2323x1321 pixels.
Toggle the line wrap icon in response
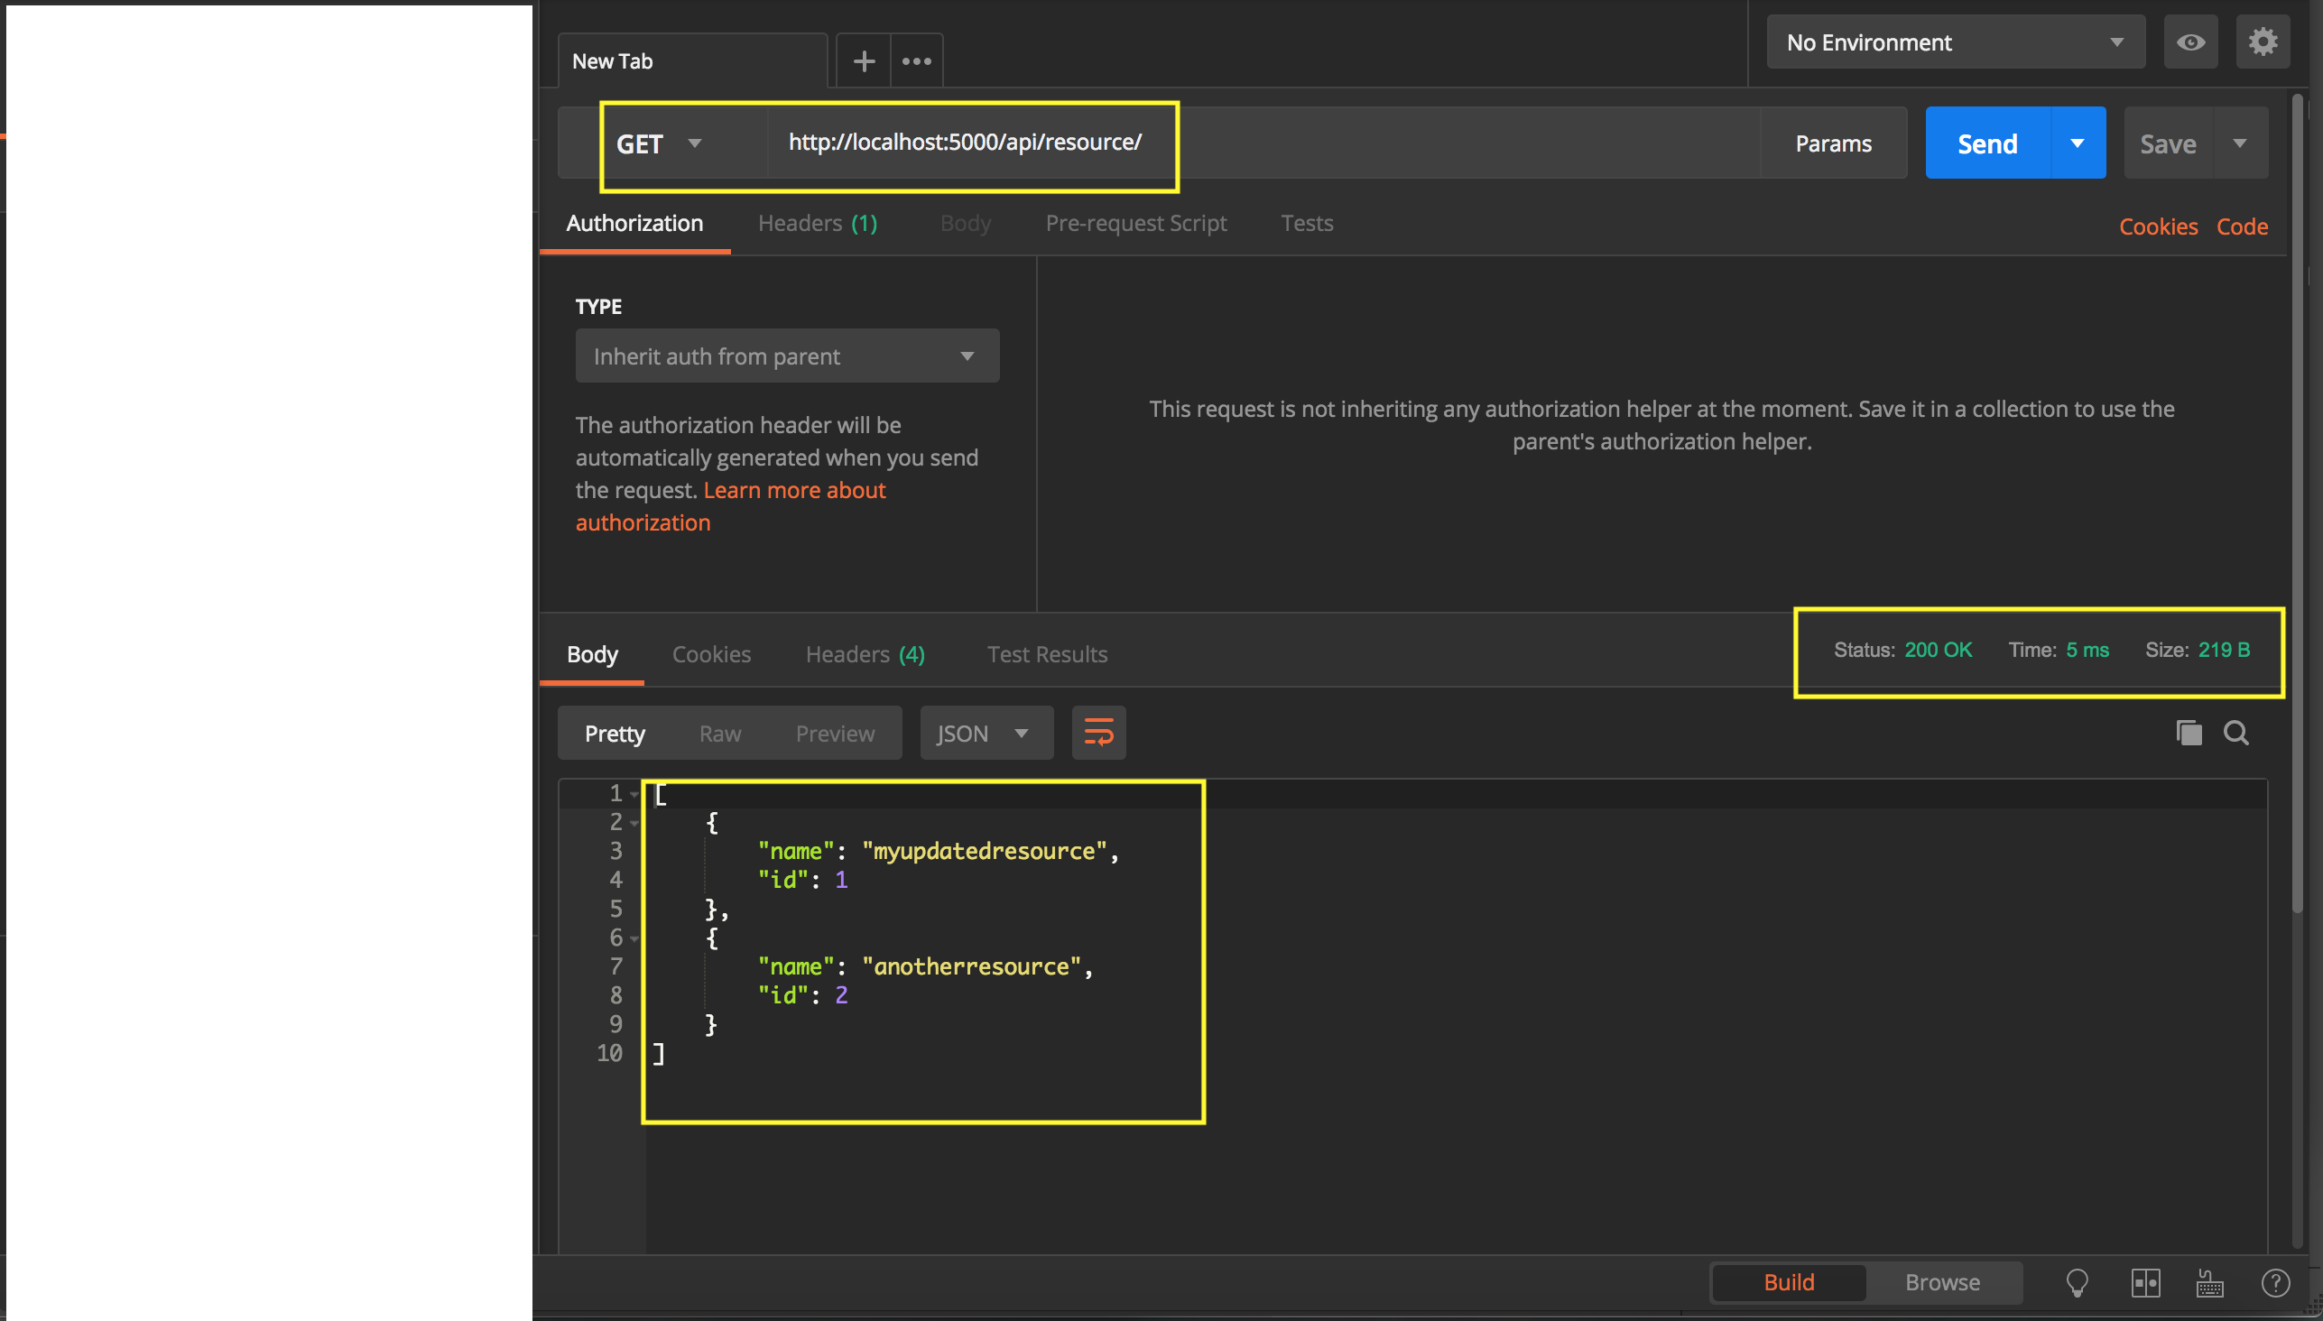pos(1098,732)
